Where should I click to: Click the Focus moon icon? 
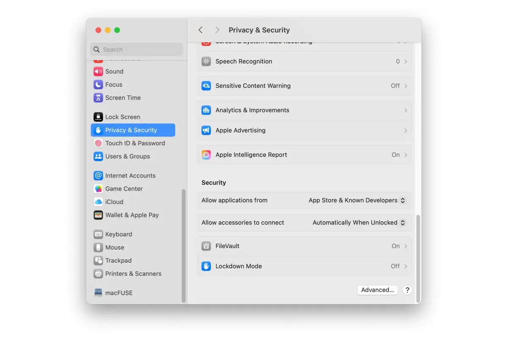pos(98,84)
